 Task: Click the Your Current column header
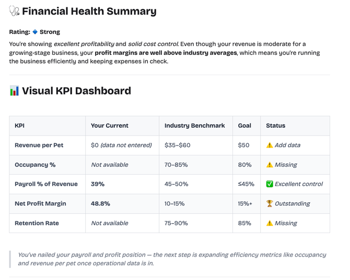tap(109, 126)
